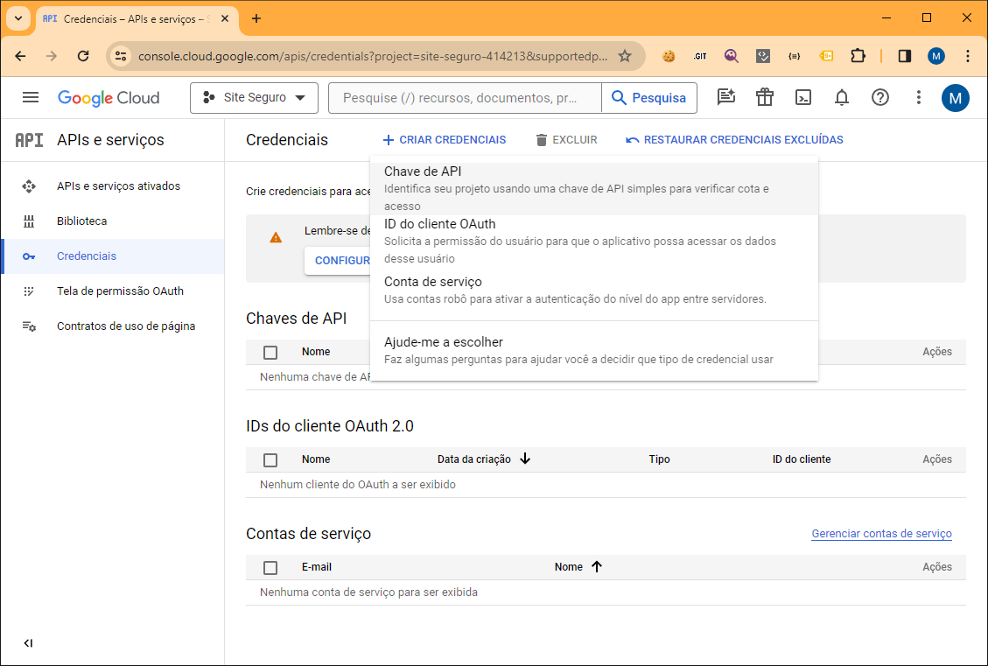Viewport: 988px width, 666px height.
Task: View site information icon in address bar
Action: tap(121, 56)
